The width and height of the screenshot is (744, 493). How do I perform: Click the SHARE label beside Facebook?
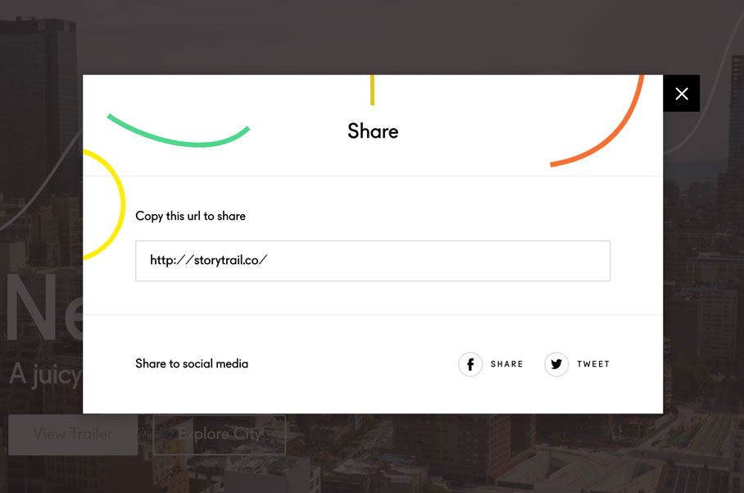[506, 364]
